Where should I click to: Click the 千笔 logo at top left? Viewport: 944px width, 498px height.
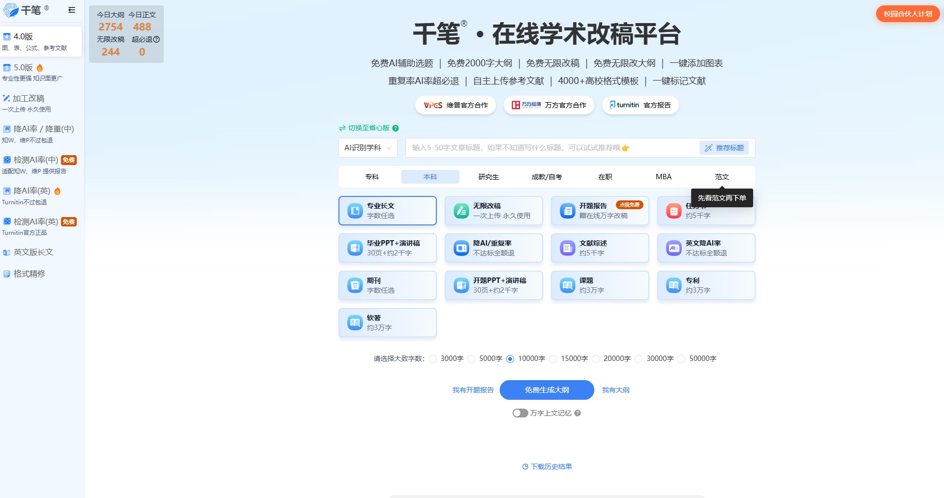(26, 10)
